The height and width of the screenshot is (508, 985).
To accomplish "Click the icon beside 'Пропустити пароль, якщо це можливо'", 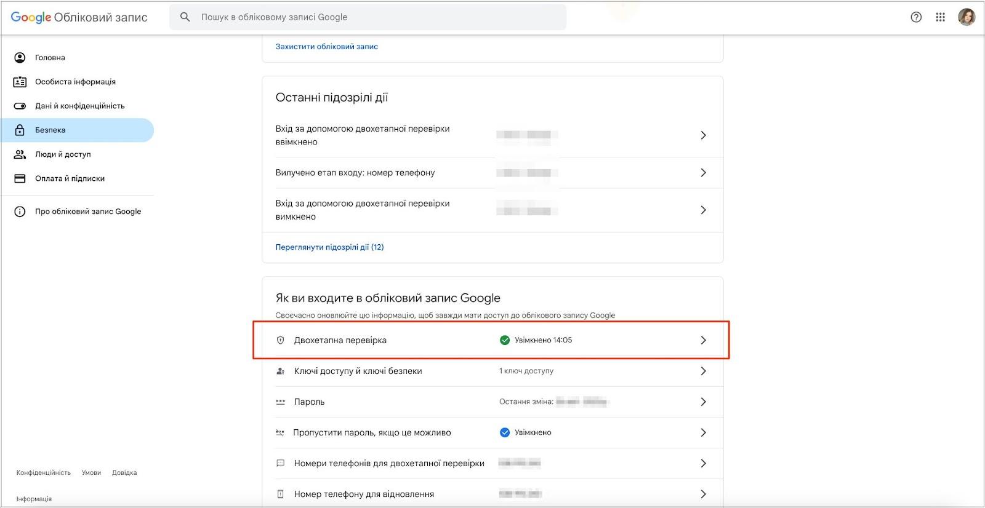I will [x=281, y=432].
